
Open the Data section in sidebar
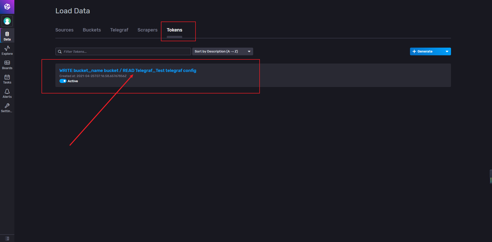[7, 36]
